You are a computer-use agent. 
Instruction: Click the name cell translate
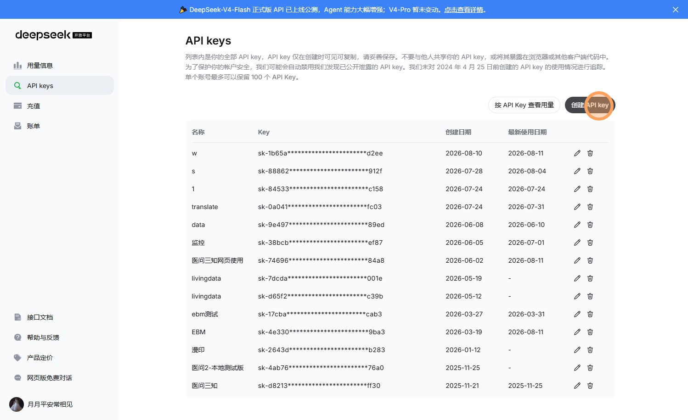205,207
